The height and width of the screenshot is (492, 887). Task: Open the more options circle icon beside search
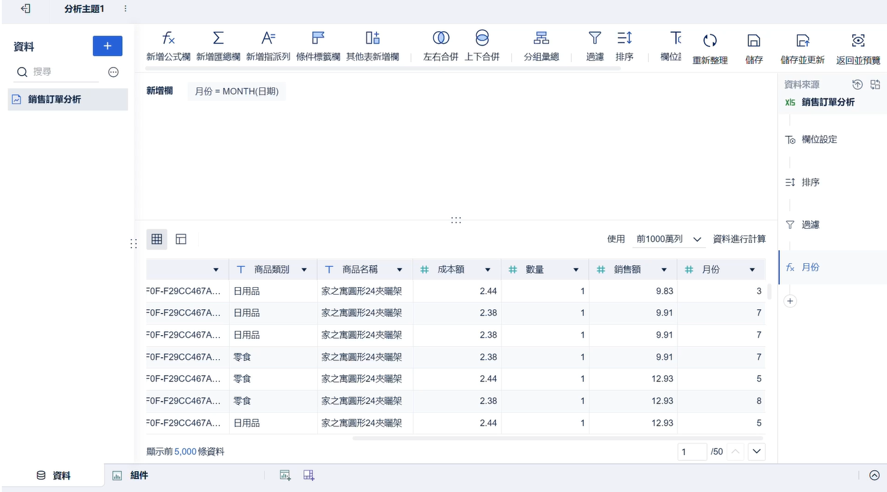point(113,72)
